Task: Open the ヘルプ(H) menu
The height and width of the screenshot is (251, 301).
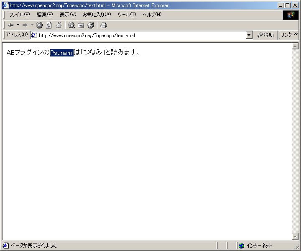Action: 152,15
